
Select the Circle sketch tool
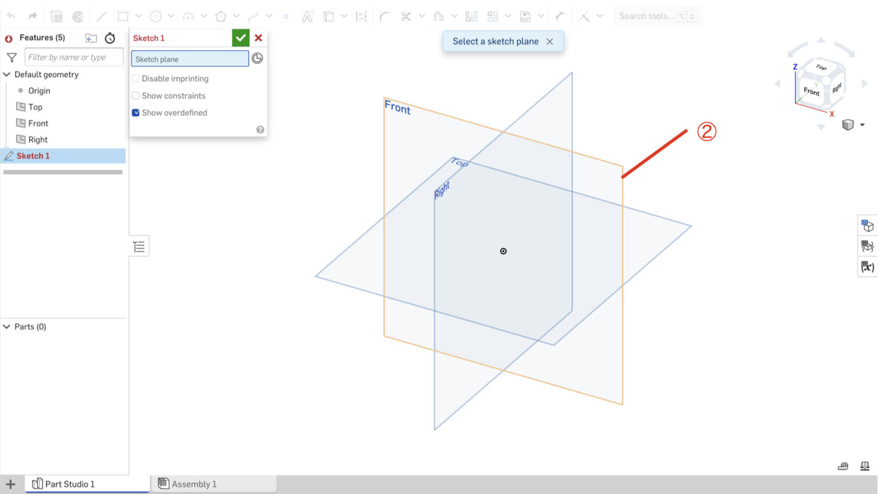(x=155, y=16)
